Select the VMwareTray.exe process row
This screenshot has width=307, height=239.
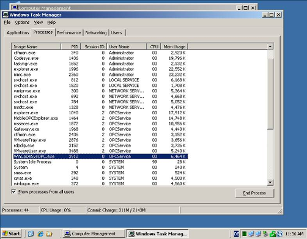100,140
